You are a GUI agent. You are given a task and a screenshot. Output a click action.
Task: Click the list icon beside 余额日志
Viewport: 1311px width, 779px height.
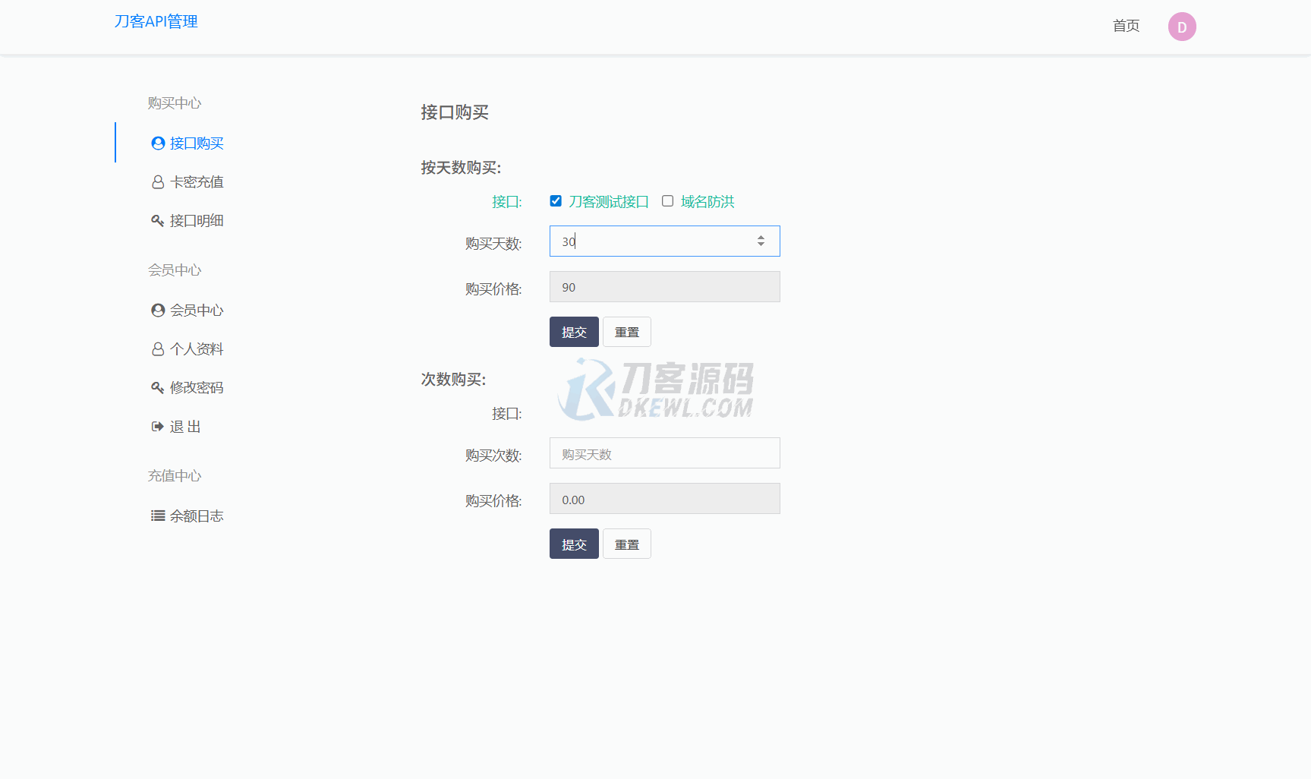pyautogui.click(x=158, y=516)
